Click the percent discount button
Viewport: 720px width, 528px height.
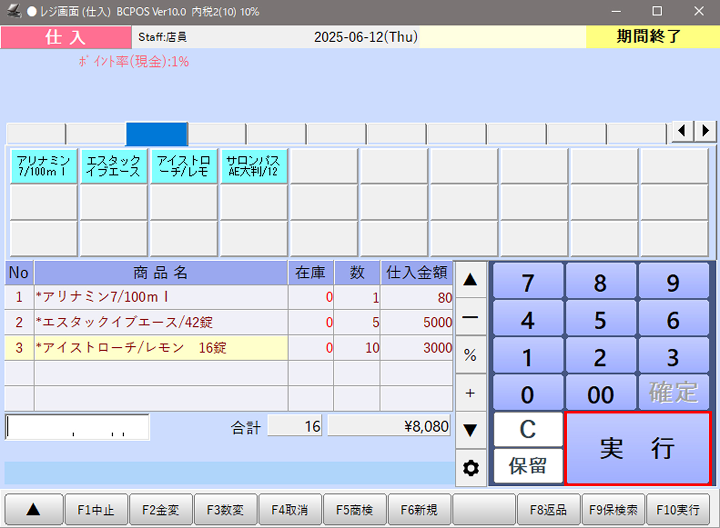471,355
